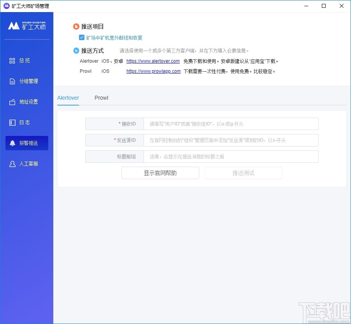Click the 显示官网帮助 button
This screenshot has width=351, height=324.
coord(160,173)
